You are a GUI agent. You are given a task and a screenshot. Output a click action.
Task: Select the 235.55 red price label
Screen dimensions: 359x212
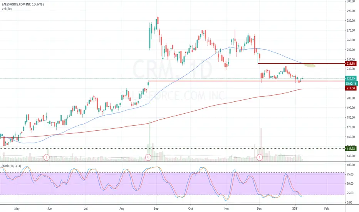click(351, 64)
